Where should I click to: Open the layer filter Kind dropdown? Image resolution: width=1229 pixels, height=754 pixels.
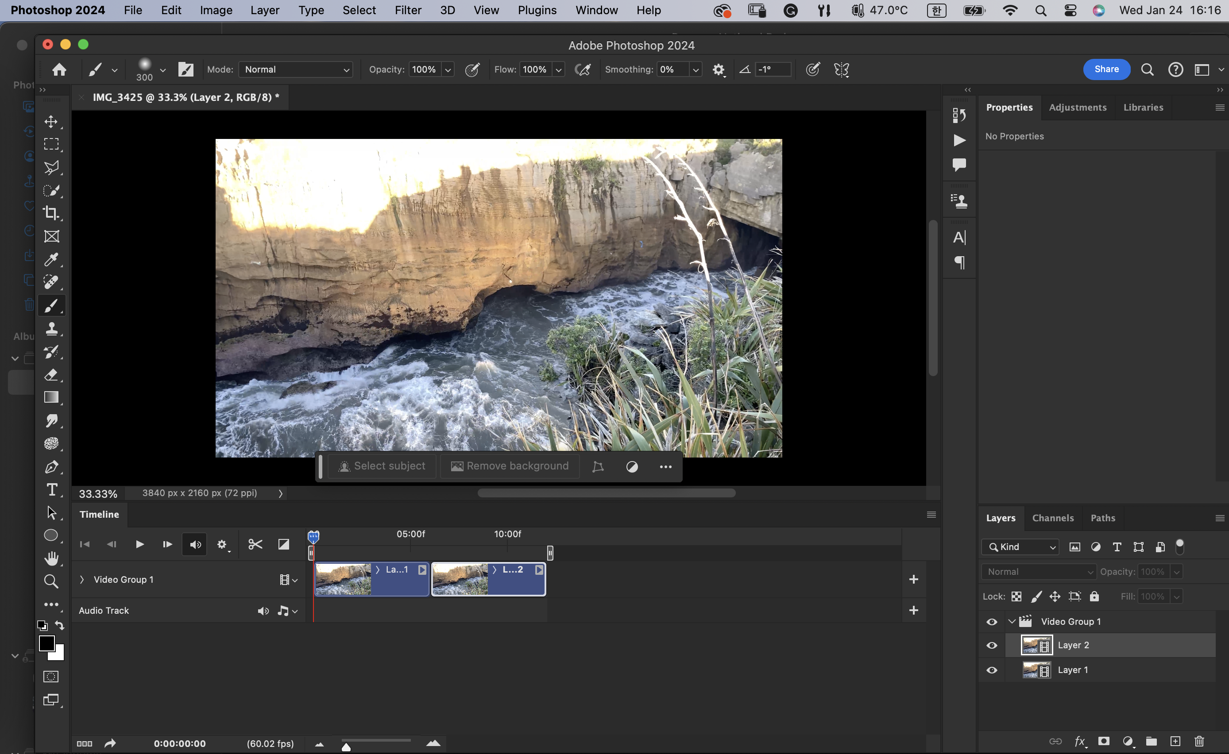[x=1020, y=546]
